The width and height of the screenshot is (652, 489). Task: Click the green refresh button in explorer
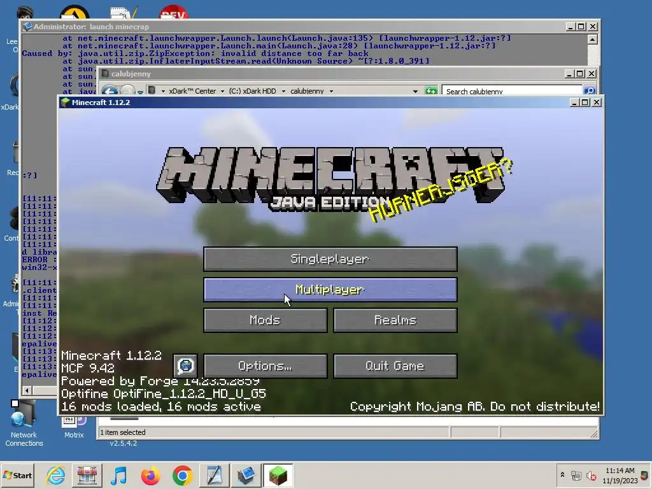pos(431,90)
